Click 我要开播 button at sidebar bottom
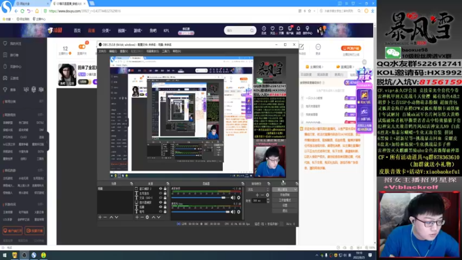This screenshot has width=462, height=260. [x=35, y=231]
